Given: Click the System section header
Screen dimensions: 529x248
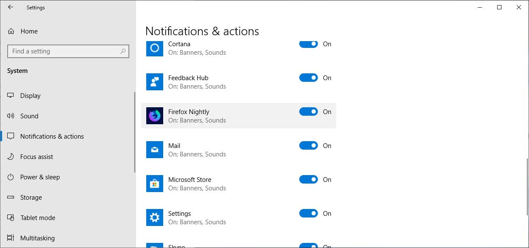Looking at the screenshot, I should (17, 71).
